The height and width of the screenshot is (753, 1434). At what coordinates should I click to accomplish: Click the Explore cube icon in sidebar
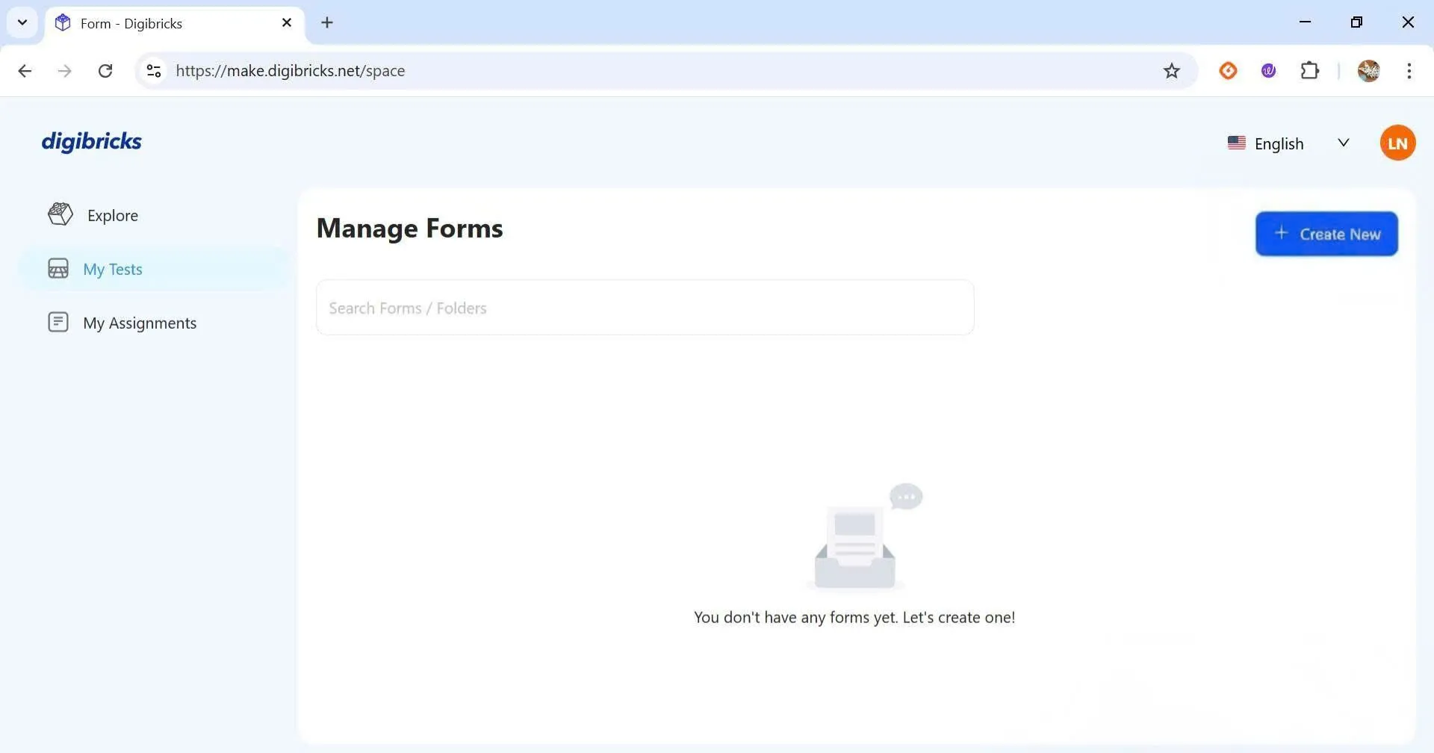click(x=60, y=214)
